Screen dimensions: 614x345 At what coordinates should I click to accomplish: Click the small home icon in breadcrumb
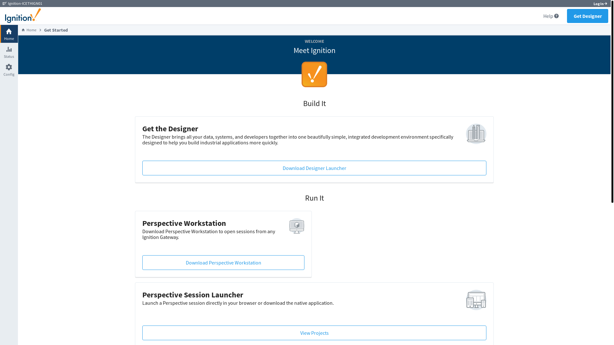[x=23, y=30]
